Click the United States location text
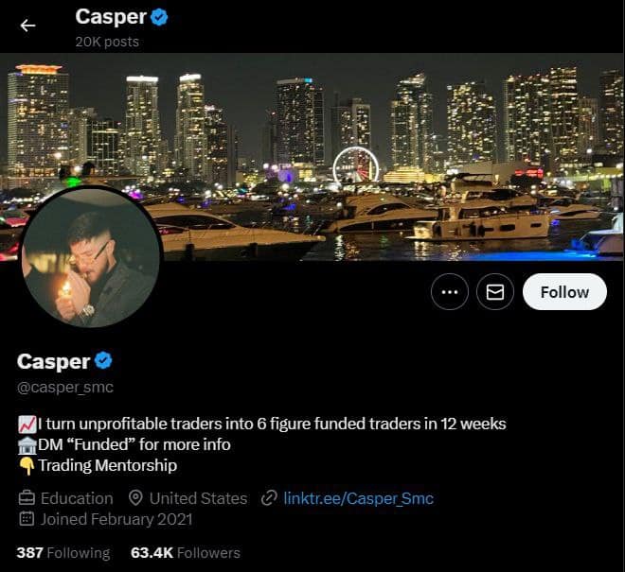 point(199,498)
